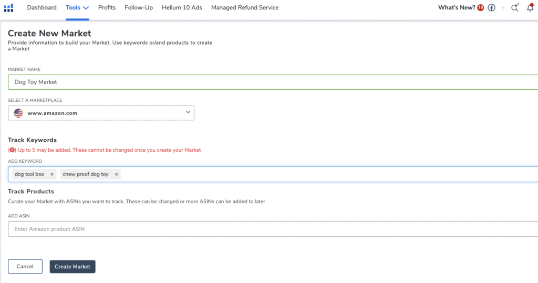
Task: Remove the 'dog tool box' keyword tag
Action: tap(52, 174)
